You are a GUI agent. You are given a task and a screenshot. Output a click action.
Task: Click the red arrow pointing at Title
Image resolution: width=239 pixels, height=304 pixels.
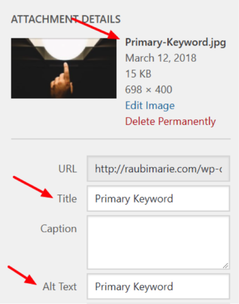[33, 187]
